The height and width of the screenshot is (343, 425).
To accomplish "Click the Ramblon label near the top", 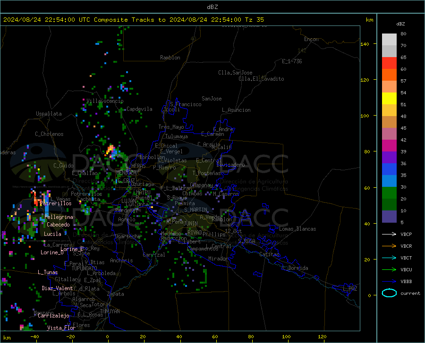I will pos(170,58).
